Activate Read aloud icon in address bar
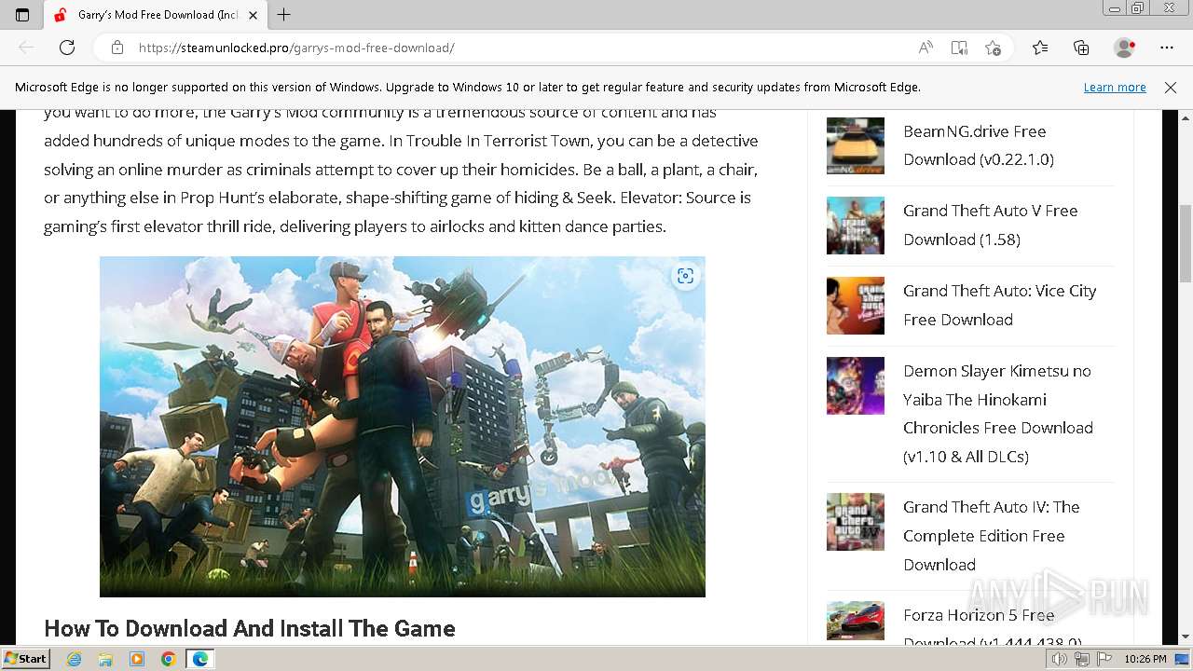Viewport: 1193px width, 671px height. pos(926,48)
